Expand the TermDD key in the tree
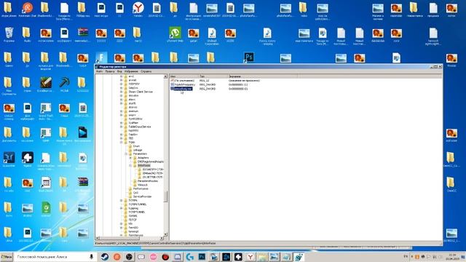Image resolution: width=466 pixels, height=262 pixels. tap(122, 228)
